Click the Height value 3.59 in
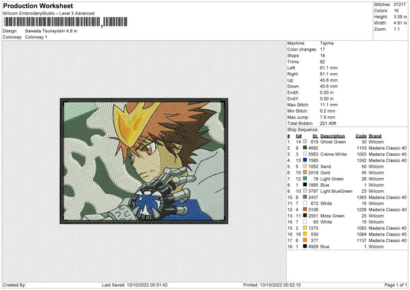The image size is (410, 290). click(400, 16)
